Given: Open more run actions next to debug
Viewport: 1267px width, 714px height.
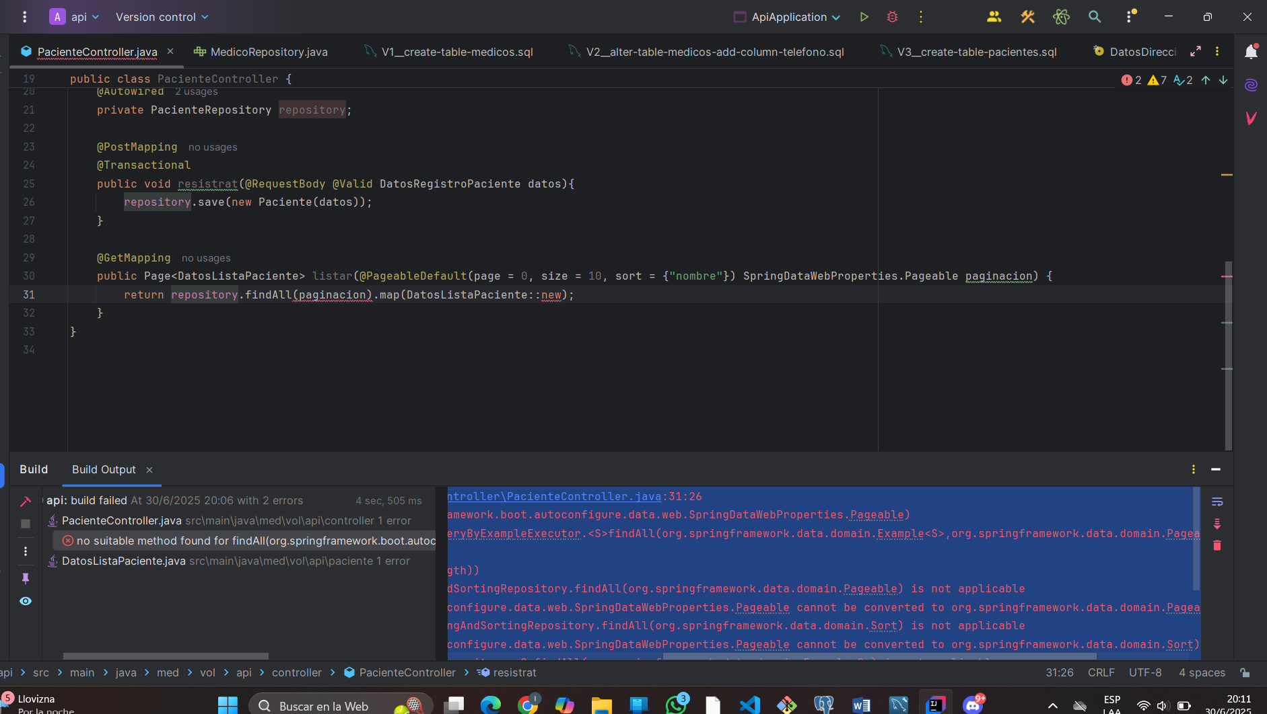Looking at the screenshot, I should (921, 17).
